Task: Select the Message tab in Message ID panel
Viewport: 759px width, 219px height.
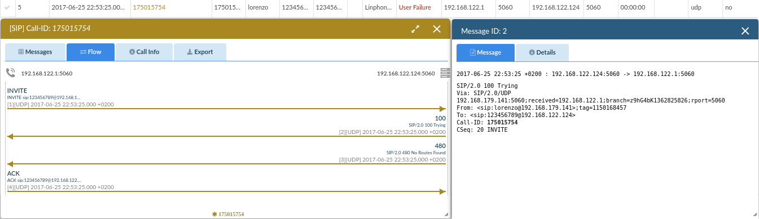Action: pyautogui.click(x=485, y=52)
